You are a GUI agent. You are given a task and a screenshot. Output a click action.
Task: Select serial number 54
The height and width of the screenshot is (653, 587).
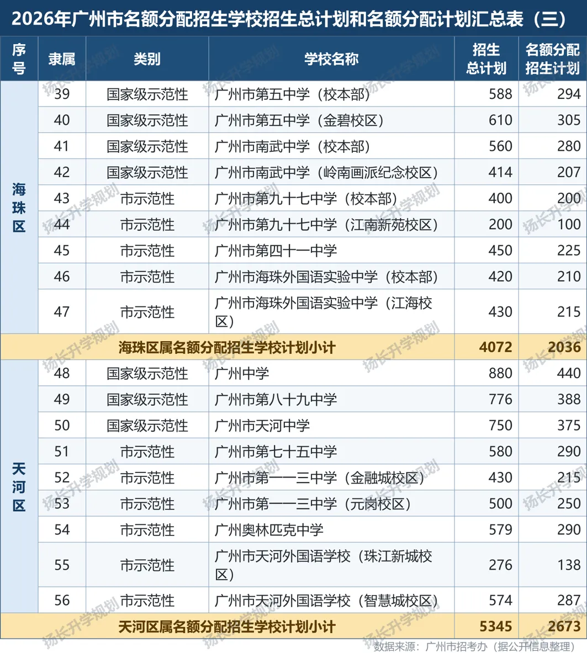click(62, 530)
